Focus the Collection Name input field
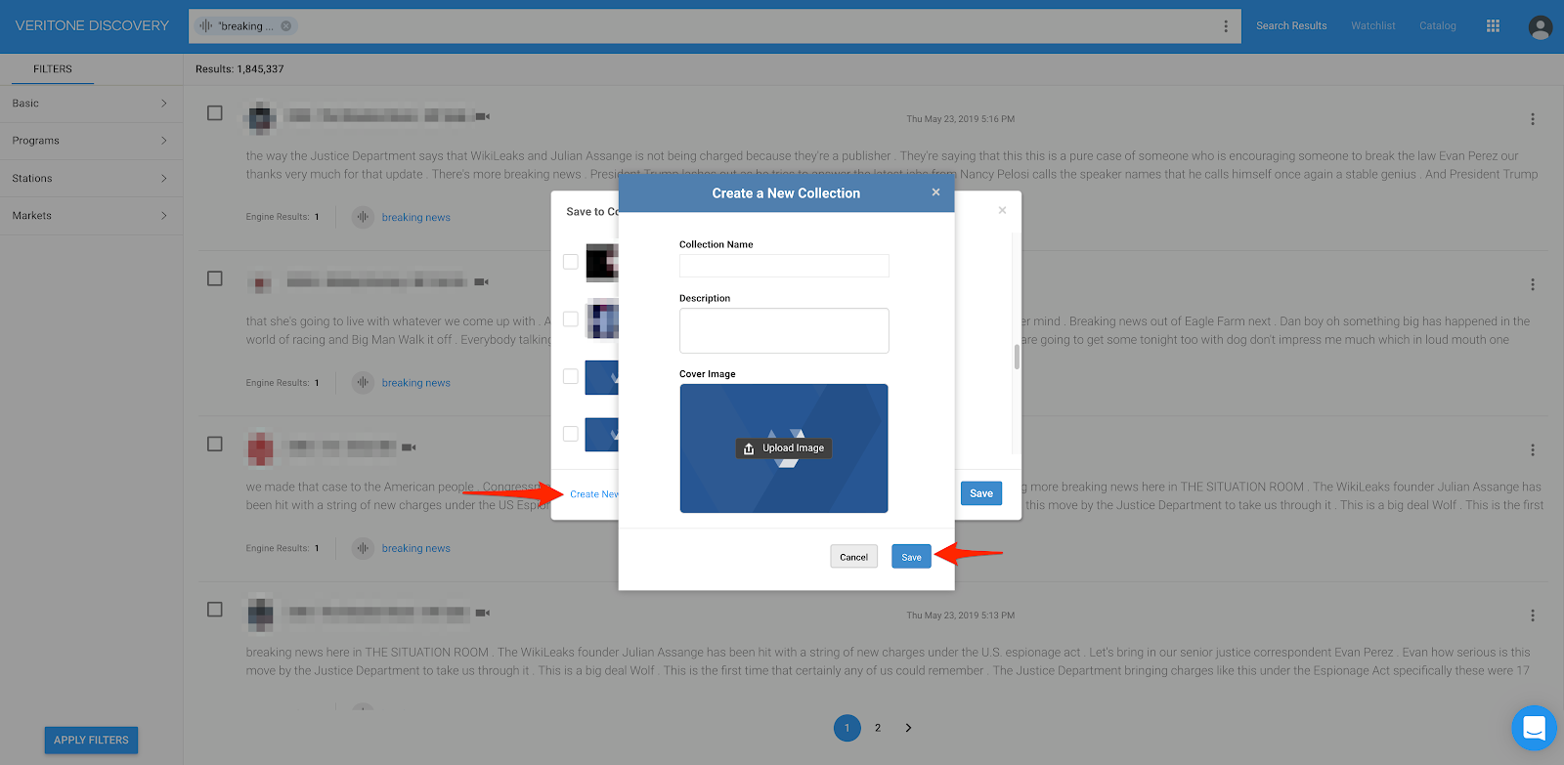The image size is (1564, 765). (x=784, y=266)
